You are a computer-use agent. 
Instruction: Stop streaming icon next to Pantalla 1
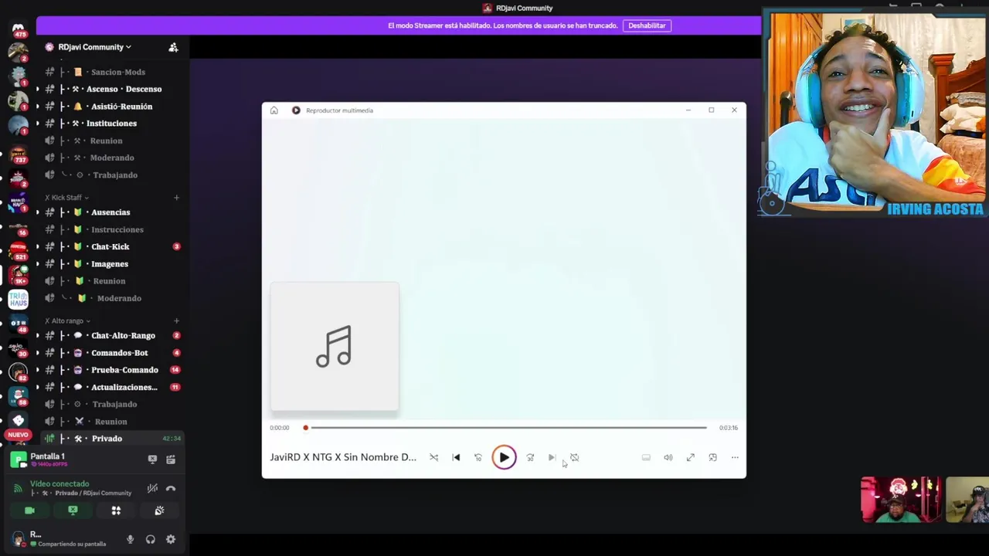tap(152, 459)
